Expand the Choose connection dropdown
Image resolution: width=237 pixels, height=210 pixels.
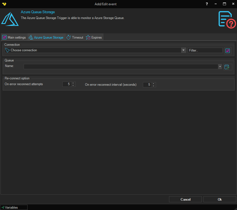[x=183, y=50]
